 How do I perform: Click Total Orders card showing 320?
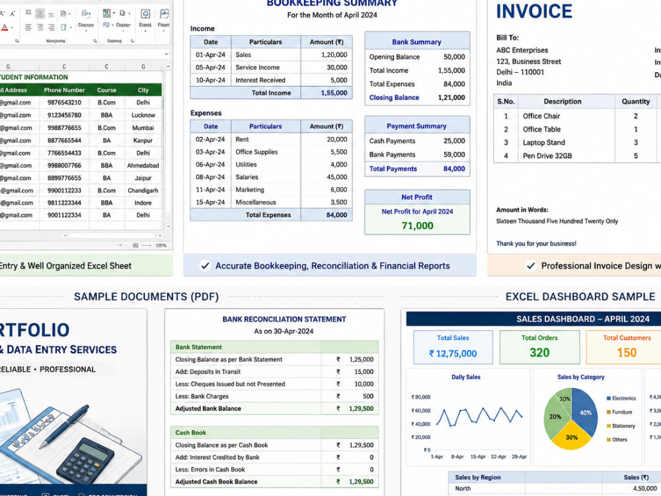539,347
